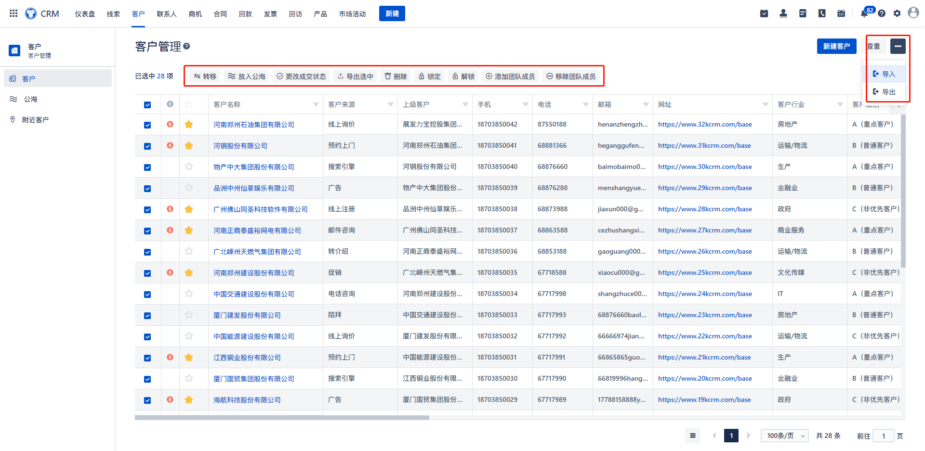Click the star column header icon
925x451 pixels.
click(189, 104)
